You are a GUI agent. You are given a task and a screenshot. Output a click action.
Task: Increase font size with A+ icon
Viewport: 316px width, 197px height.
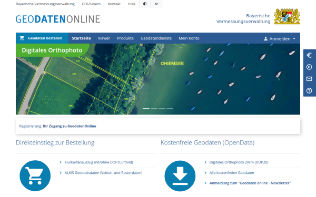[156, 4]
